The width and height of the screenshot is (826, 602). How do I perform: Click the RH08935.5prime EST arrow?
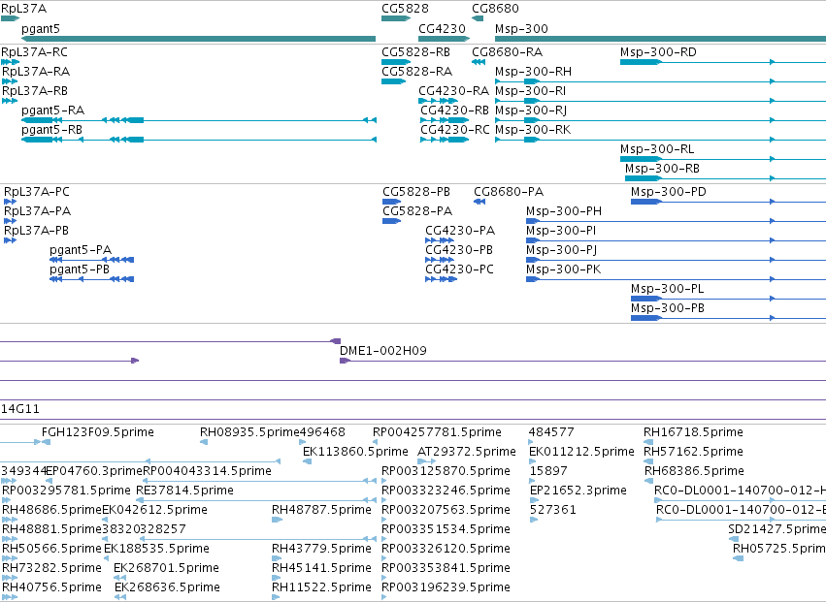(x=204, y=442)
